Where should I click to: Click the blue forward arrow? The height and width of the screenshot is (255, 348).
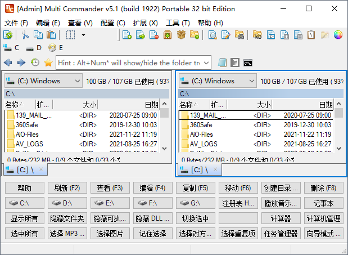tap(21, 63)
